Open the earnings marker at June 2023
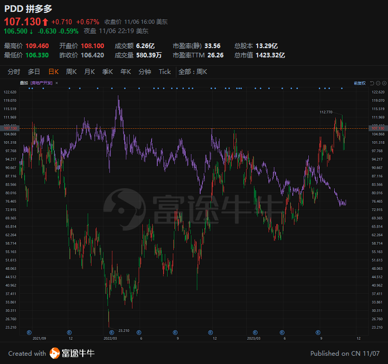Viewport: 388px width, 364px height. tap(282, 332)
